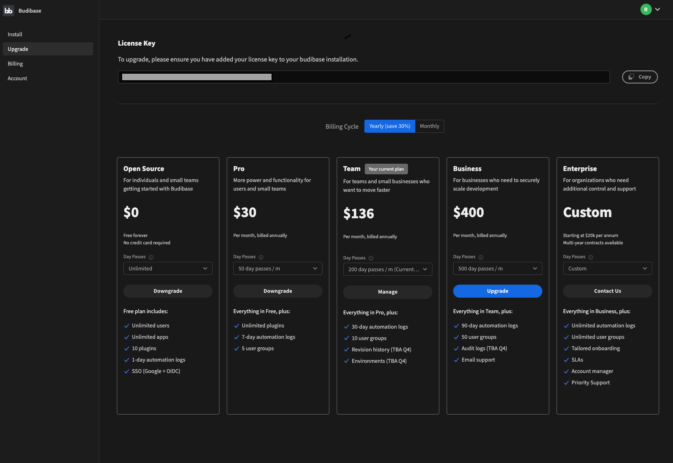Image resolution: width=673 pixels, height=463 pixels.
Task: Upgrade to the Business plan
Action: point(498,291)
